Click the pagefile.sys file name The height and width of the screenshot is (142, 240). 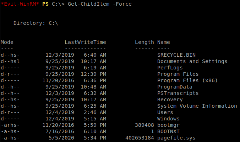click(176, 138)
